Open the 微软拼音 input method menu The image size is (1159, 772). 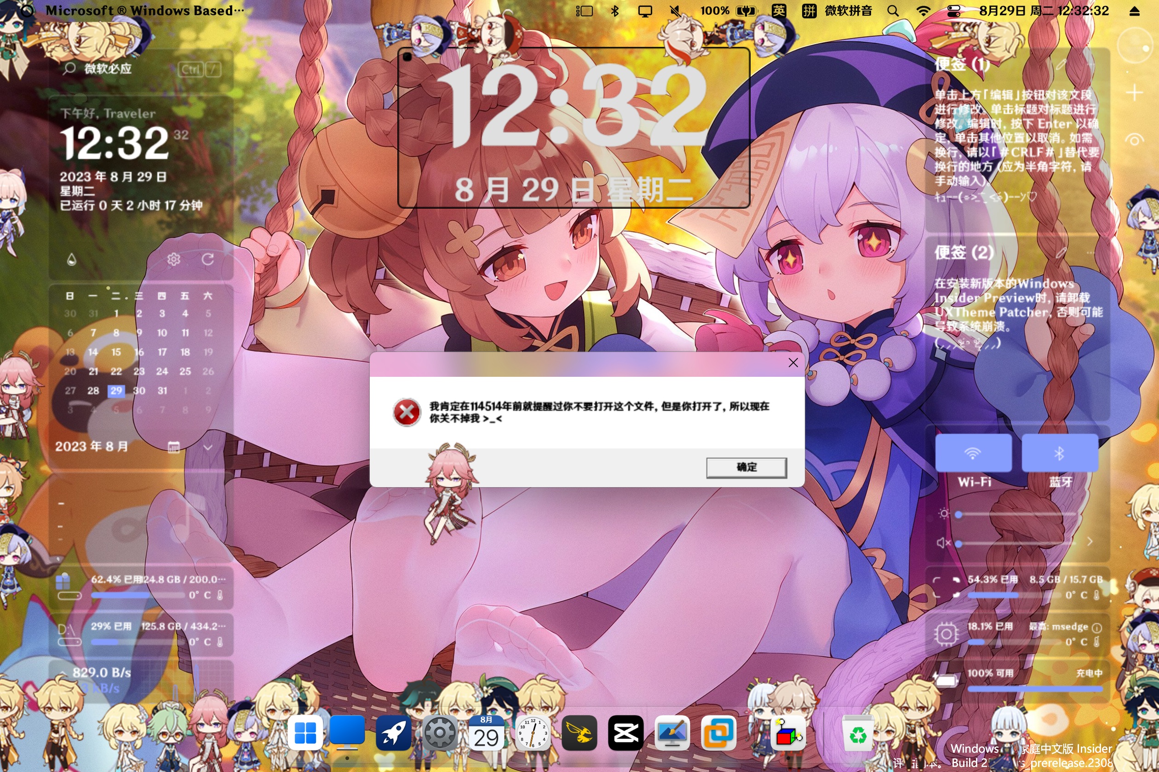coord(848,11)
